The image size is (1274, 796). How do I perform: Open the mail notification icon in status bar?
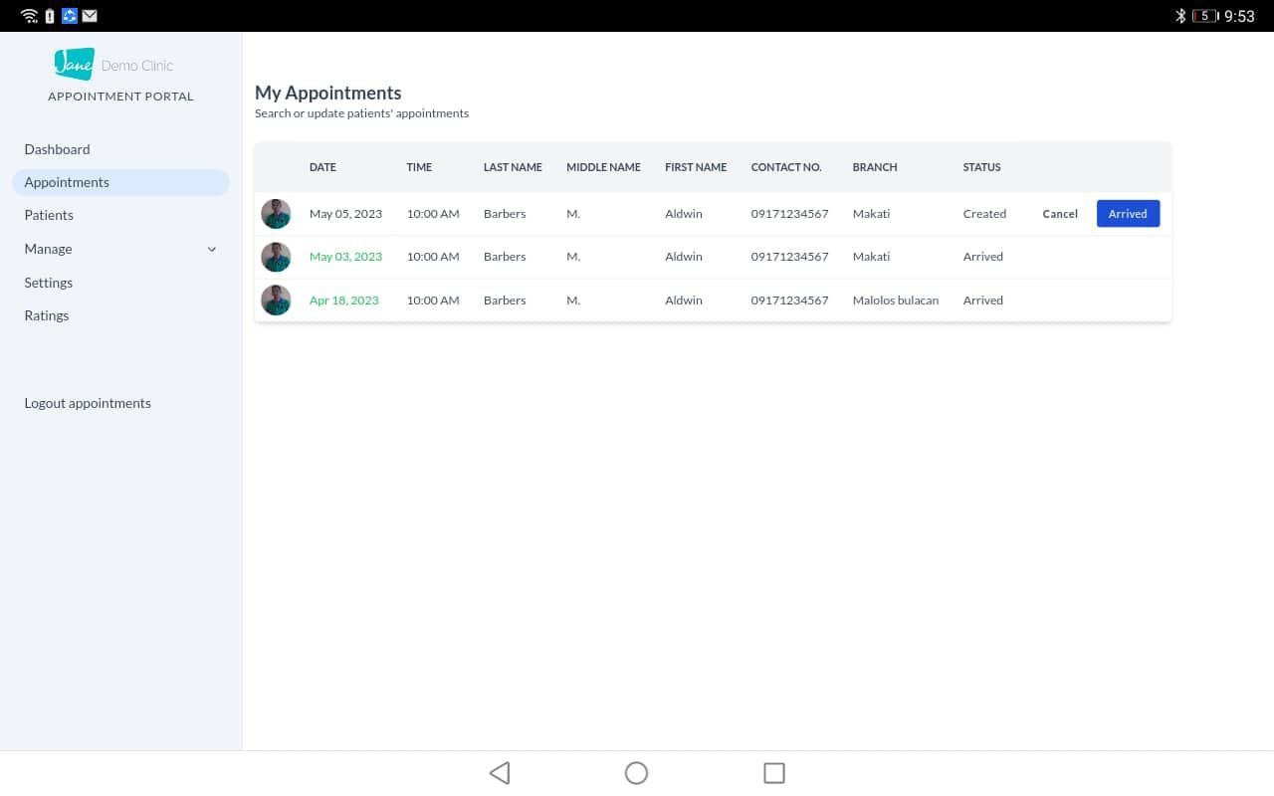coord(90,16)
